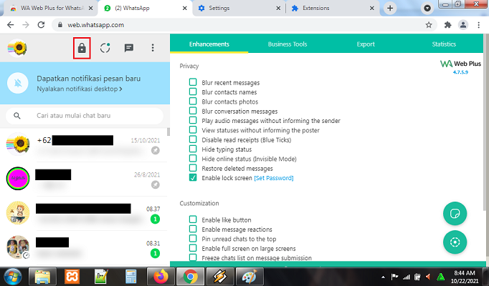Switch to Business Tools tab
The height and width of the screenshot is (286, 489).
(288, 44)
